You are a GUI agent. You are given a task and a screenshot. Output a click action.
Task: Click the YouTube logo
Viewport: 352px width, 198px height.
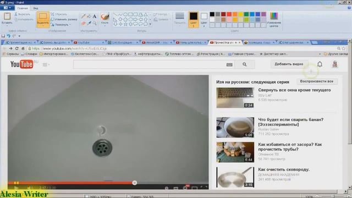[x=22, y=64]
